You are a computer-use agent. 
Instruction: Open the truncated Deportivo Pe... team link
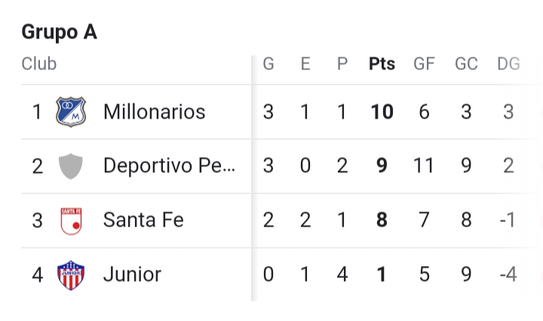pos(169,165)
